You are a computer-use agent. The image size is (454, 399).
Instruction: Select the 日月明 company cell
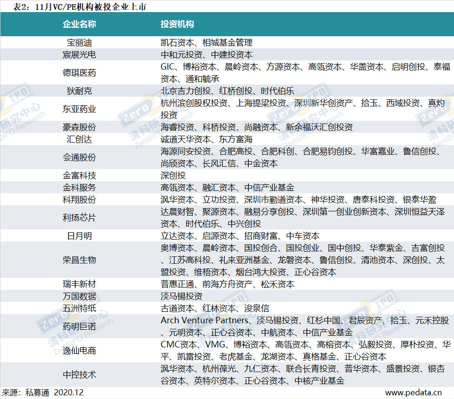(x=79, y=236)
